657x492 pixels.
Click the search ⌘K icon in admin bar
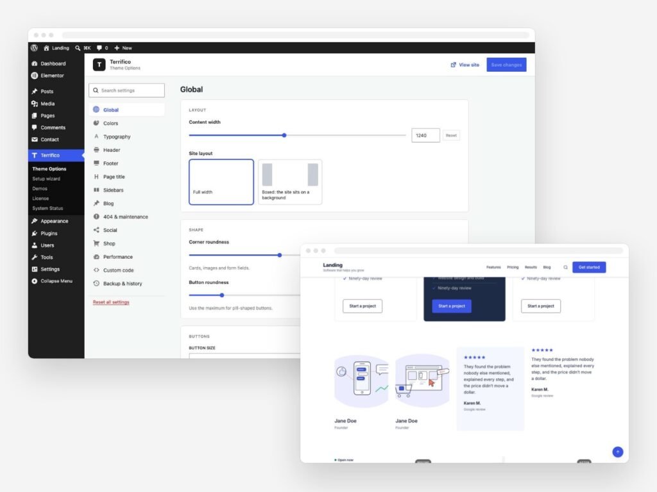(x=83, y=47)
